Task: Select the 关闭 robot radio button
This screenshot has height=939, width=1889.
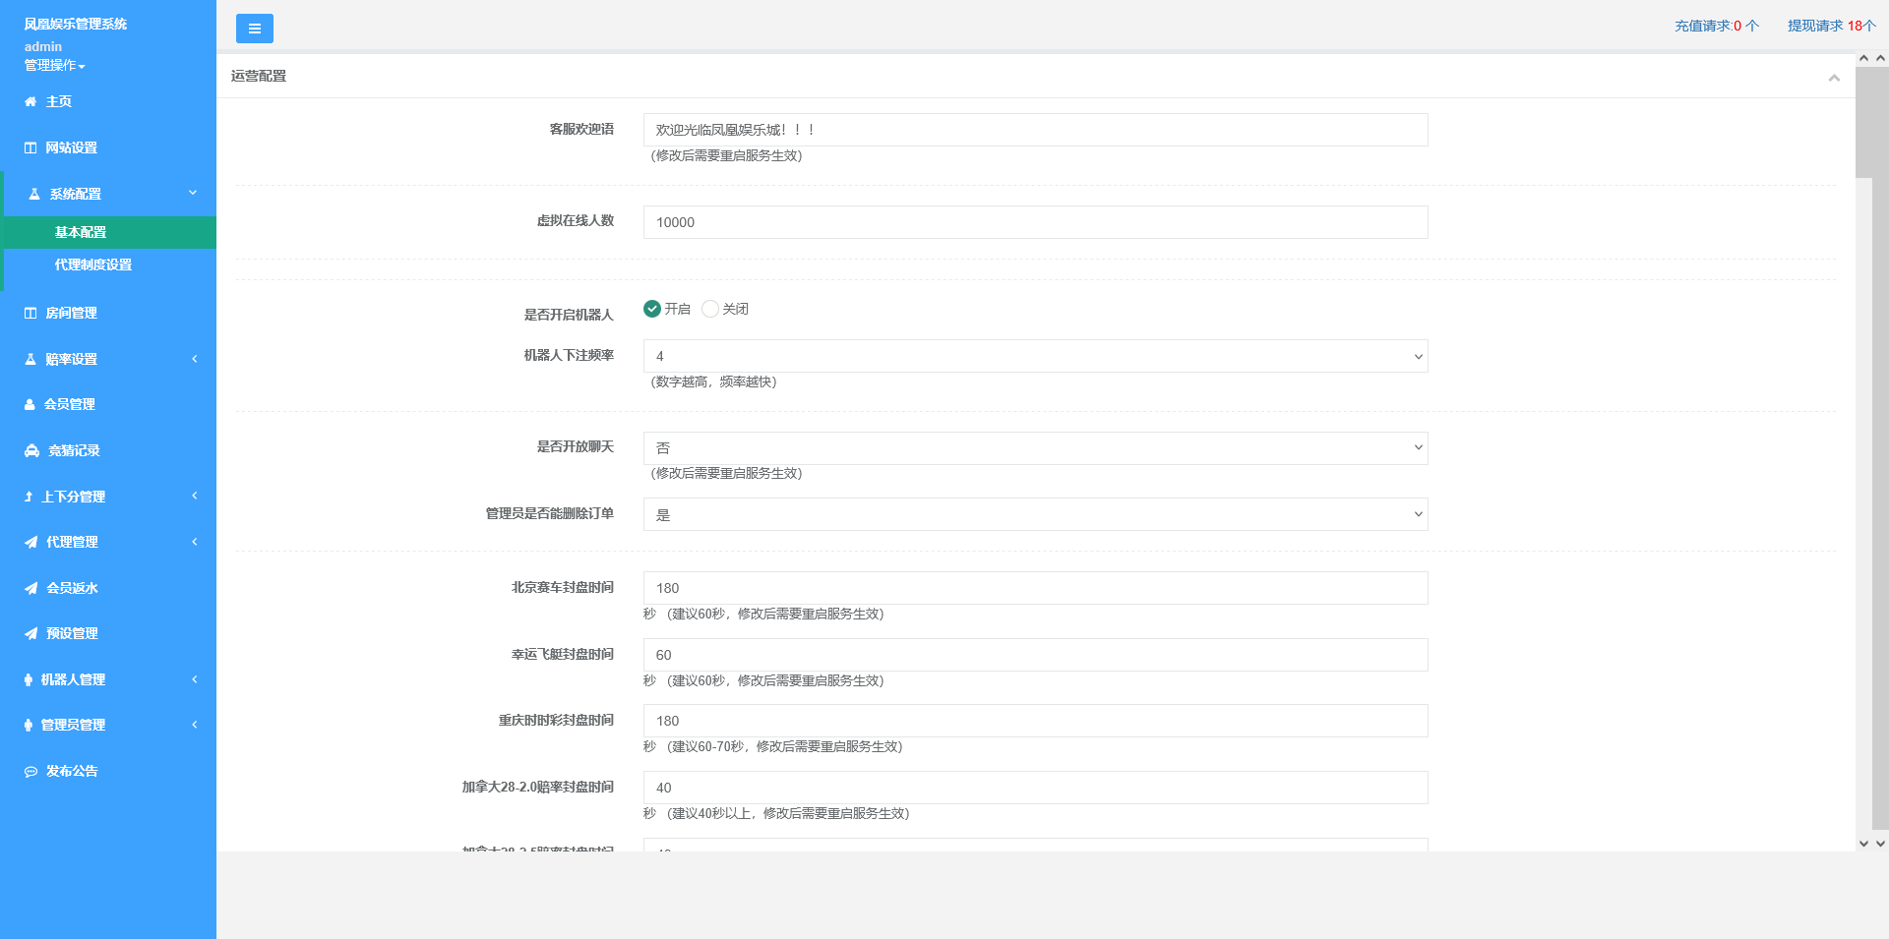Action: (710, 309)
